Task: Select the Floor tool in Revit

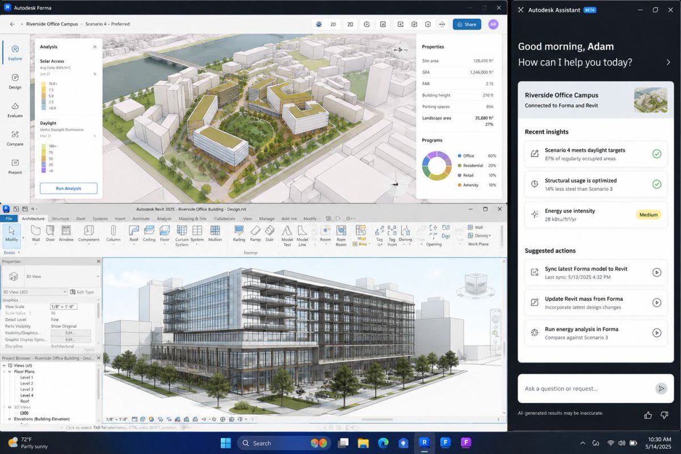Action: [165, 234]
